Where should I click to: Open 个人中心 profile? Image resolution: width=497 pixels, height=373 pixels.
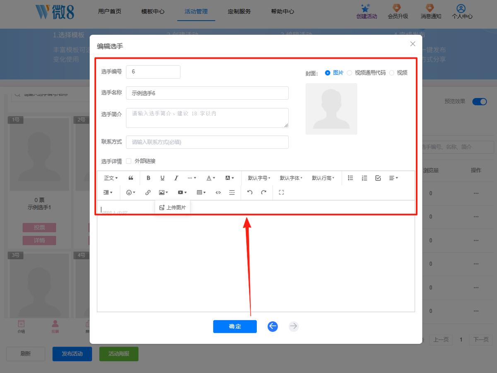click(462, 11)
